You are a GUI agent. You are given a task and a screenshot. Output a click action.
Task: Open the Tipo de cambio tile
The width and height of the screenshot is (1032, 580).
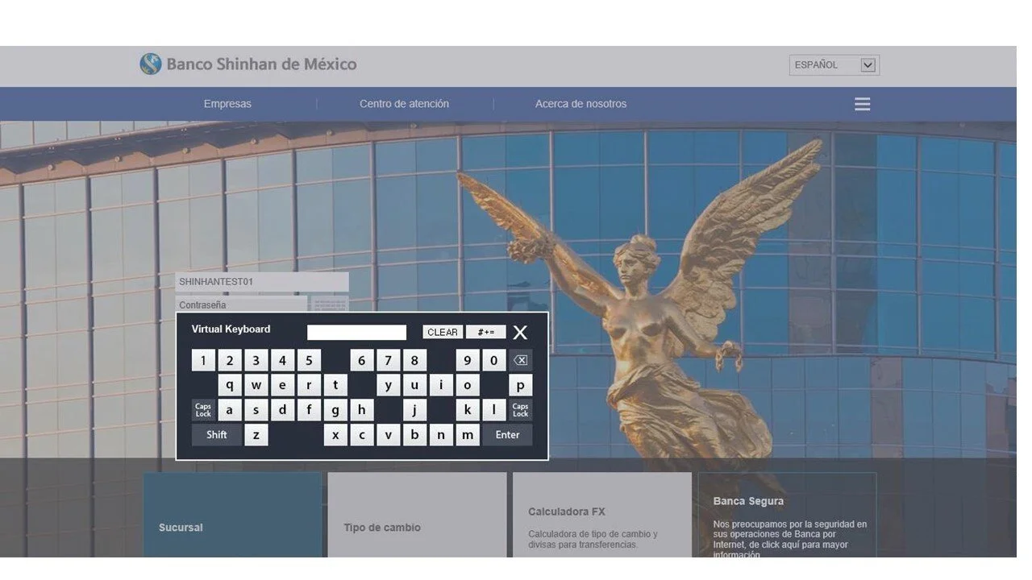tap(418, 515)
